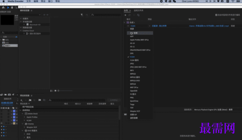Toggle visibility eye for layer 5
The width and height of the screenshot is (242, 140).
click(x=2, y=123)
